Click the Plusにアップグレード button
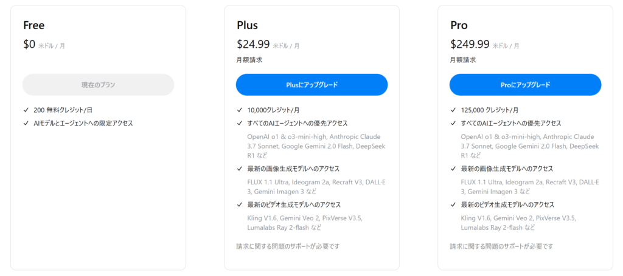 click(311, 85)
